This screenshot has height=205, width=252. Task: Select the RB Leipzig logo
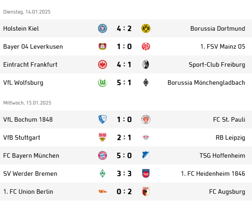(146, 137)
